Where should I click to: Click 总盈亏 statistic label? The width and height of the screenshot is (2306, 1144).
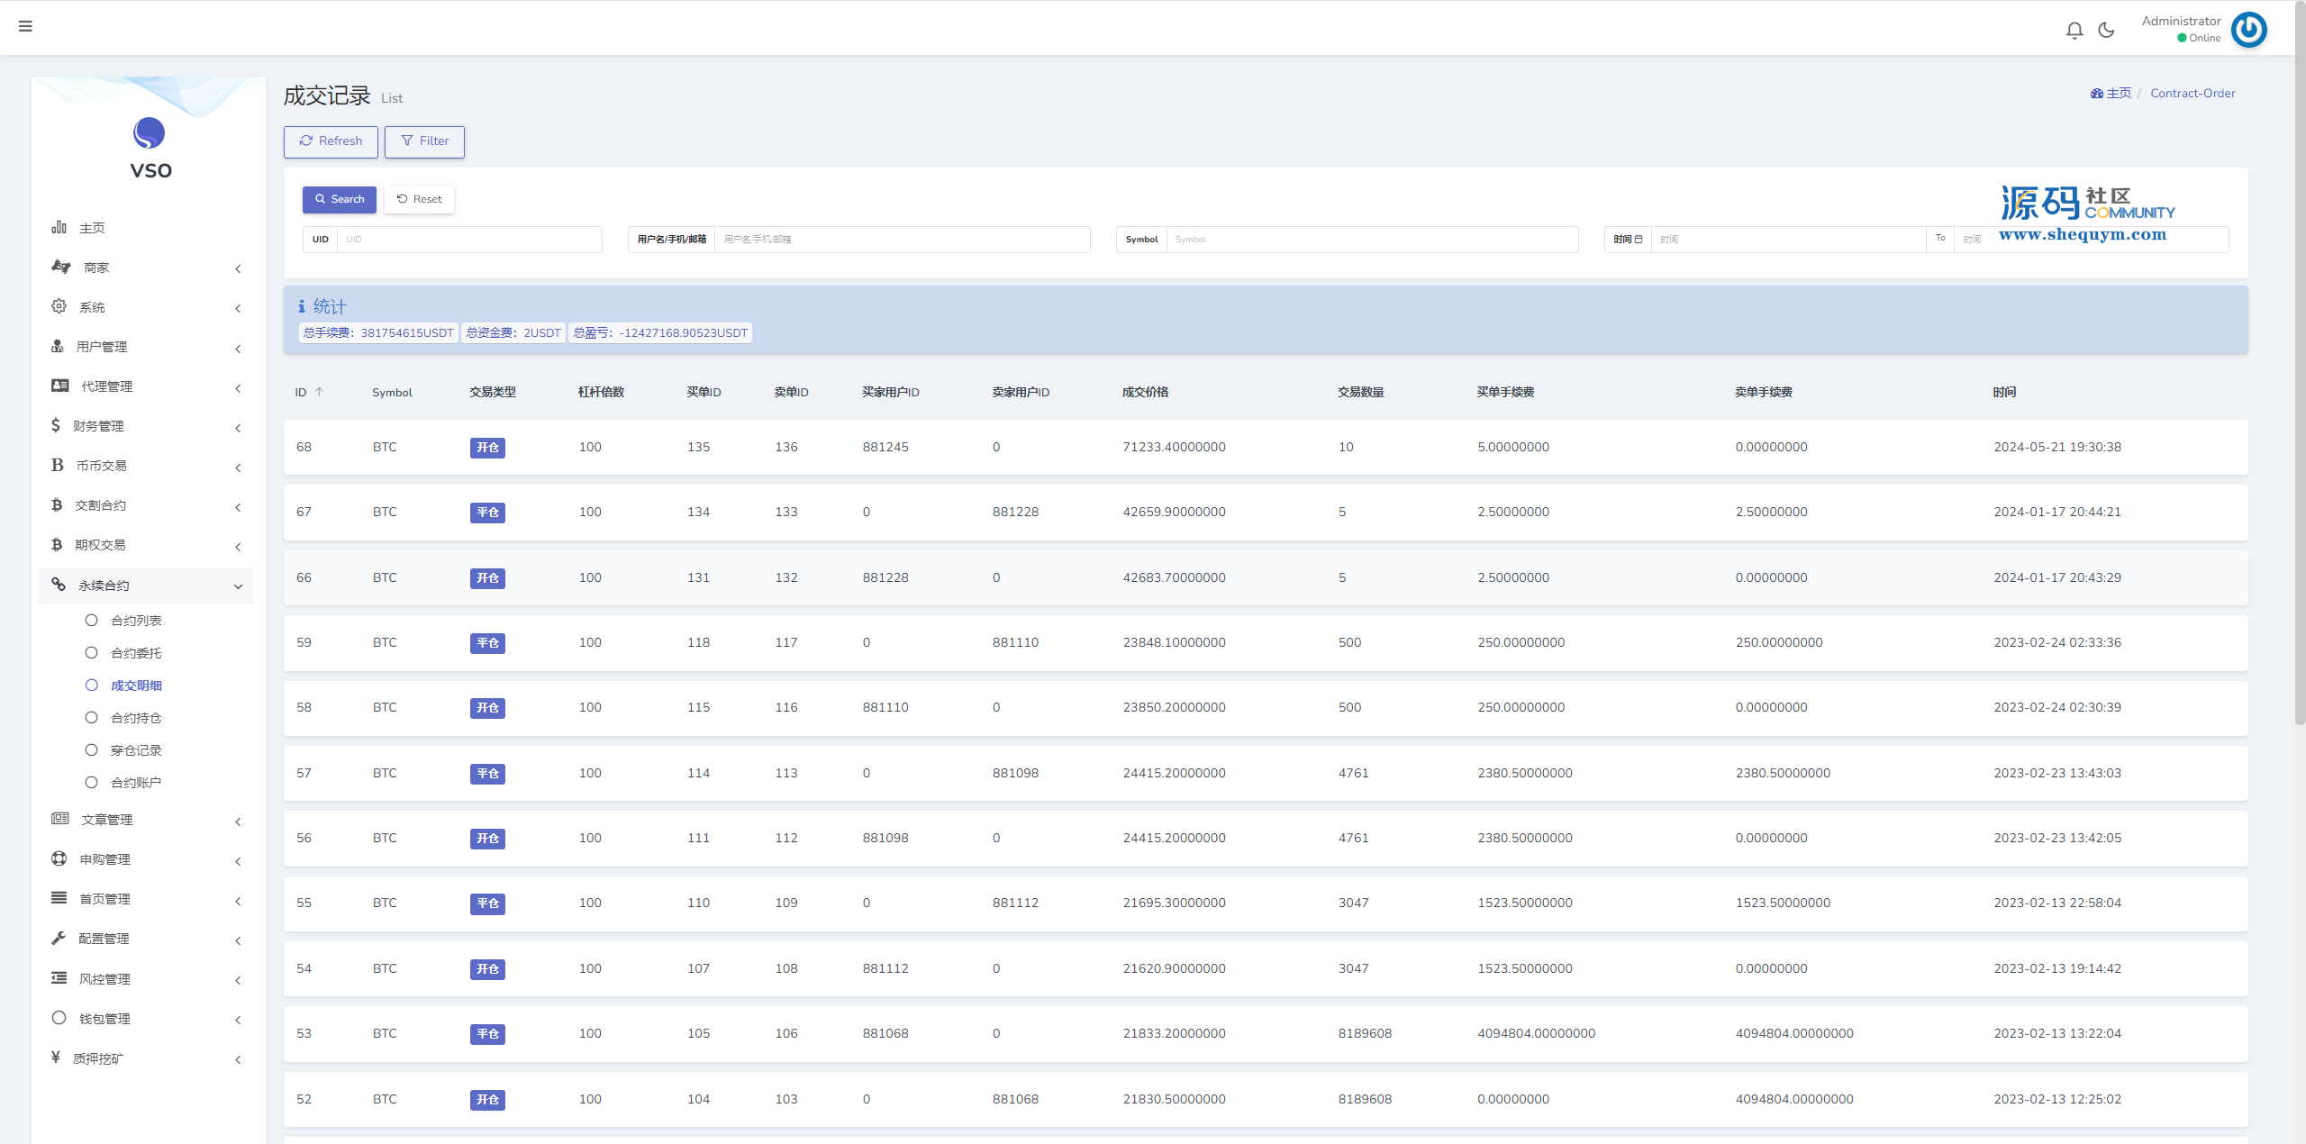(x=660, y=332)
